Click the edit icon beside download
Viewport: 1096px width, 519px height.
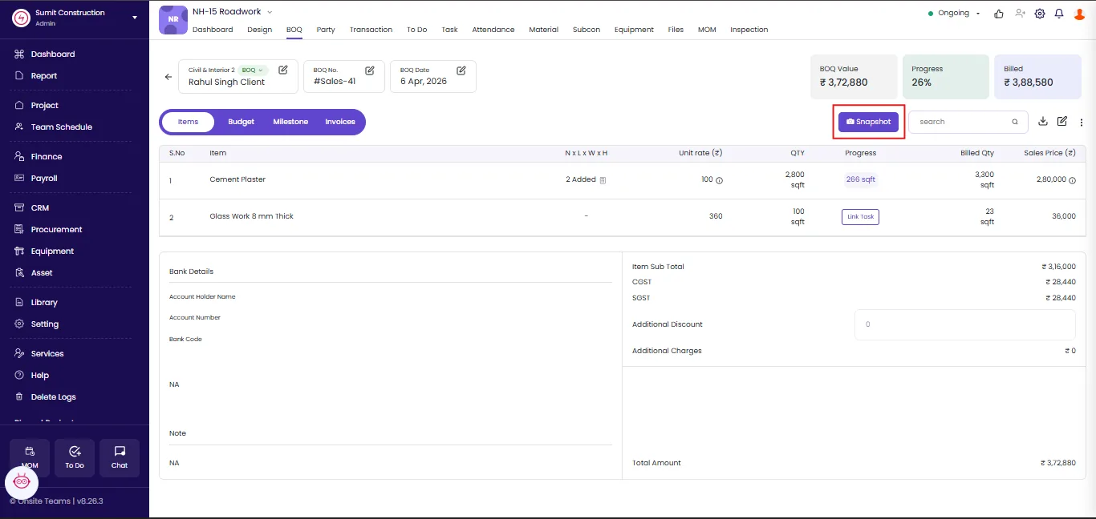tap(1062, 121)
